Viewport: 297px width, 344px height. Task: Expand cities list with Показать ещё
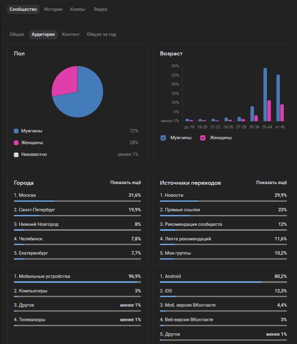click(126, 183)
